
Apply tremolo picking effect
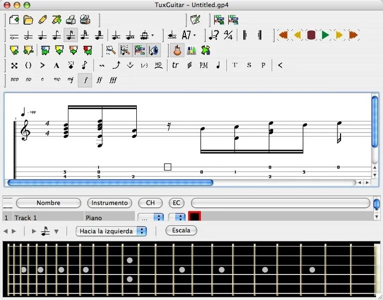190,65
